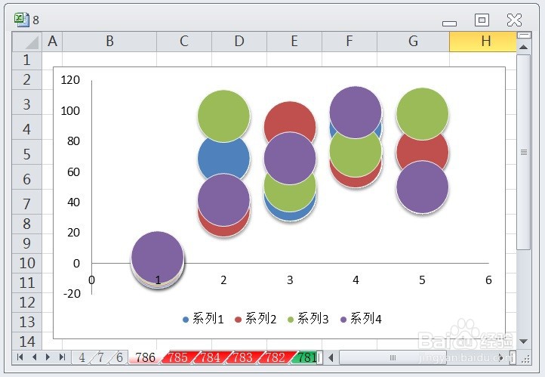Select highlighted column H header
This screenshot has width=545, height=377.
(x=483, y=42)
